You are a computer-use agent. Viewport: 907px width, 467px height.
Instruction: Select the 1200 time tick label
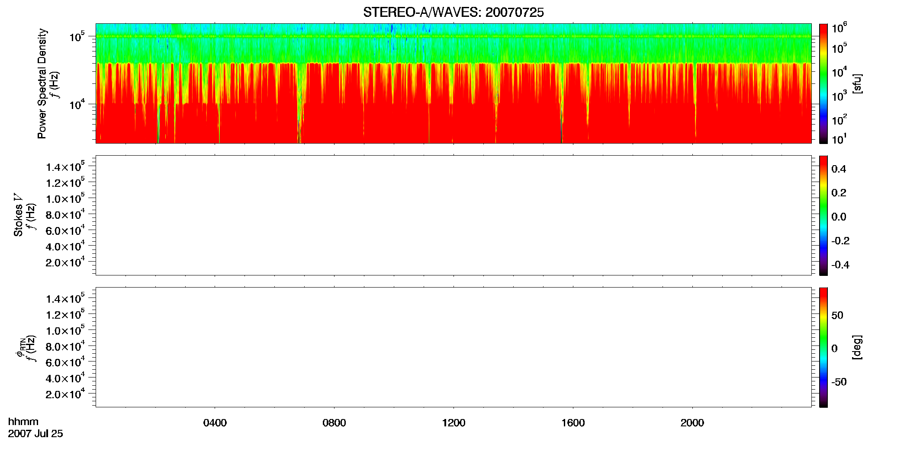pyautogui.click(x=453, y=423)
